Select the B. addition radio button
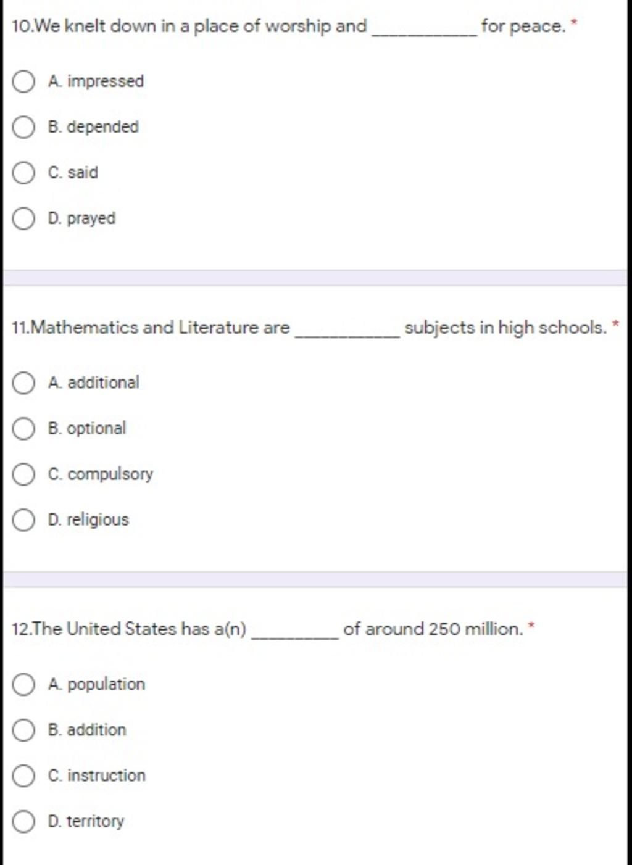Image resolution: width=632 pixels, height=865 pixels. point(23,730)
